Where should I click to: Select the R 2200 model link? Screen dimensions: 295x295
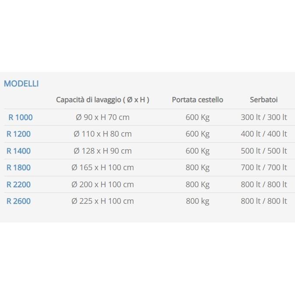[19, 185]
